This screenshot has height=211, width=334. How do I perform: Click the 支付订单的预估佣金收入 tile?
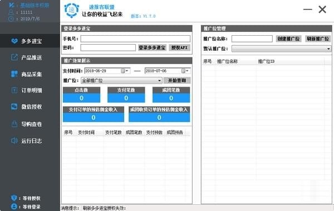(94, 114)
